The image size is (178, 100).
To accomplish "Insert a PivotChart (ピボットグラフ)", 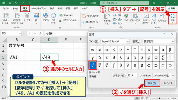I will 135,19.
